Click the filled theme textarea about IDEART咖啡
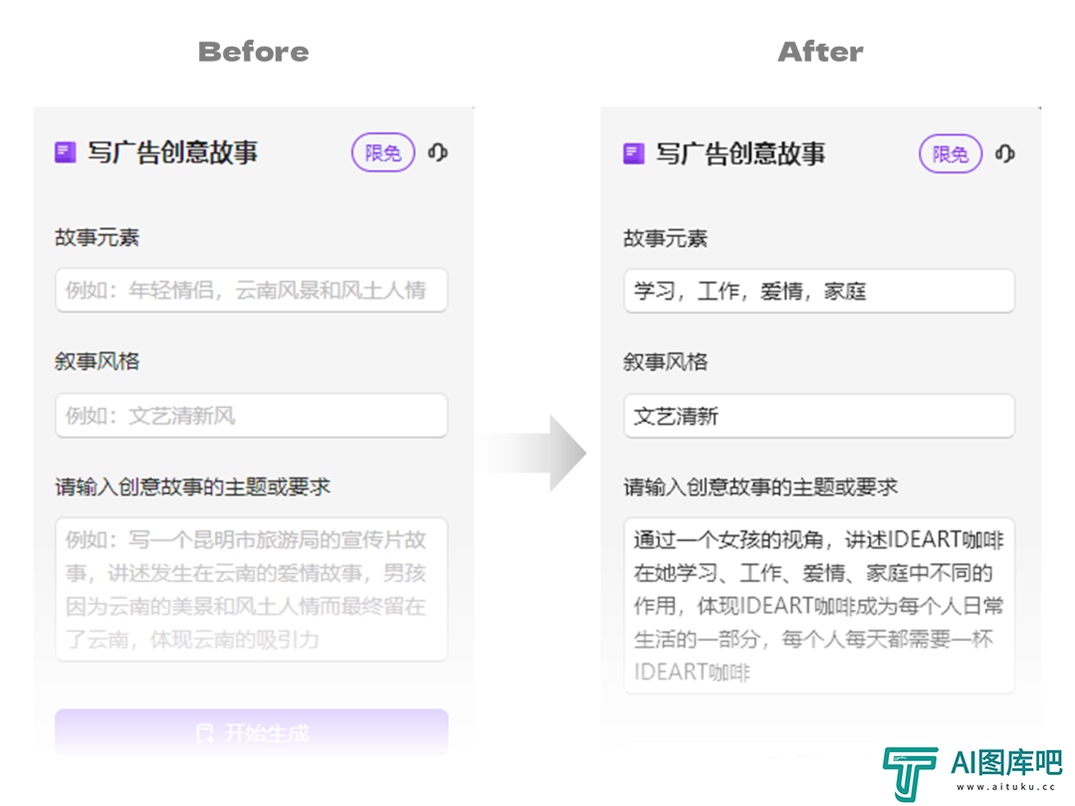The height and width of the screenshot is (806, 1075). pos(819,606)
